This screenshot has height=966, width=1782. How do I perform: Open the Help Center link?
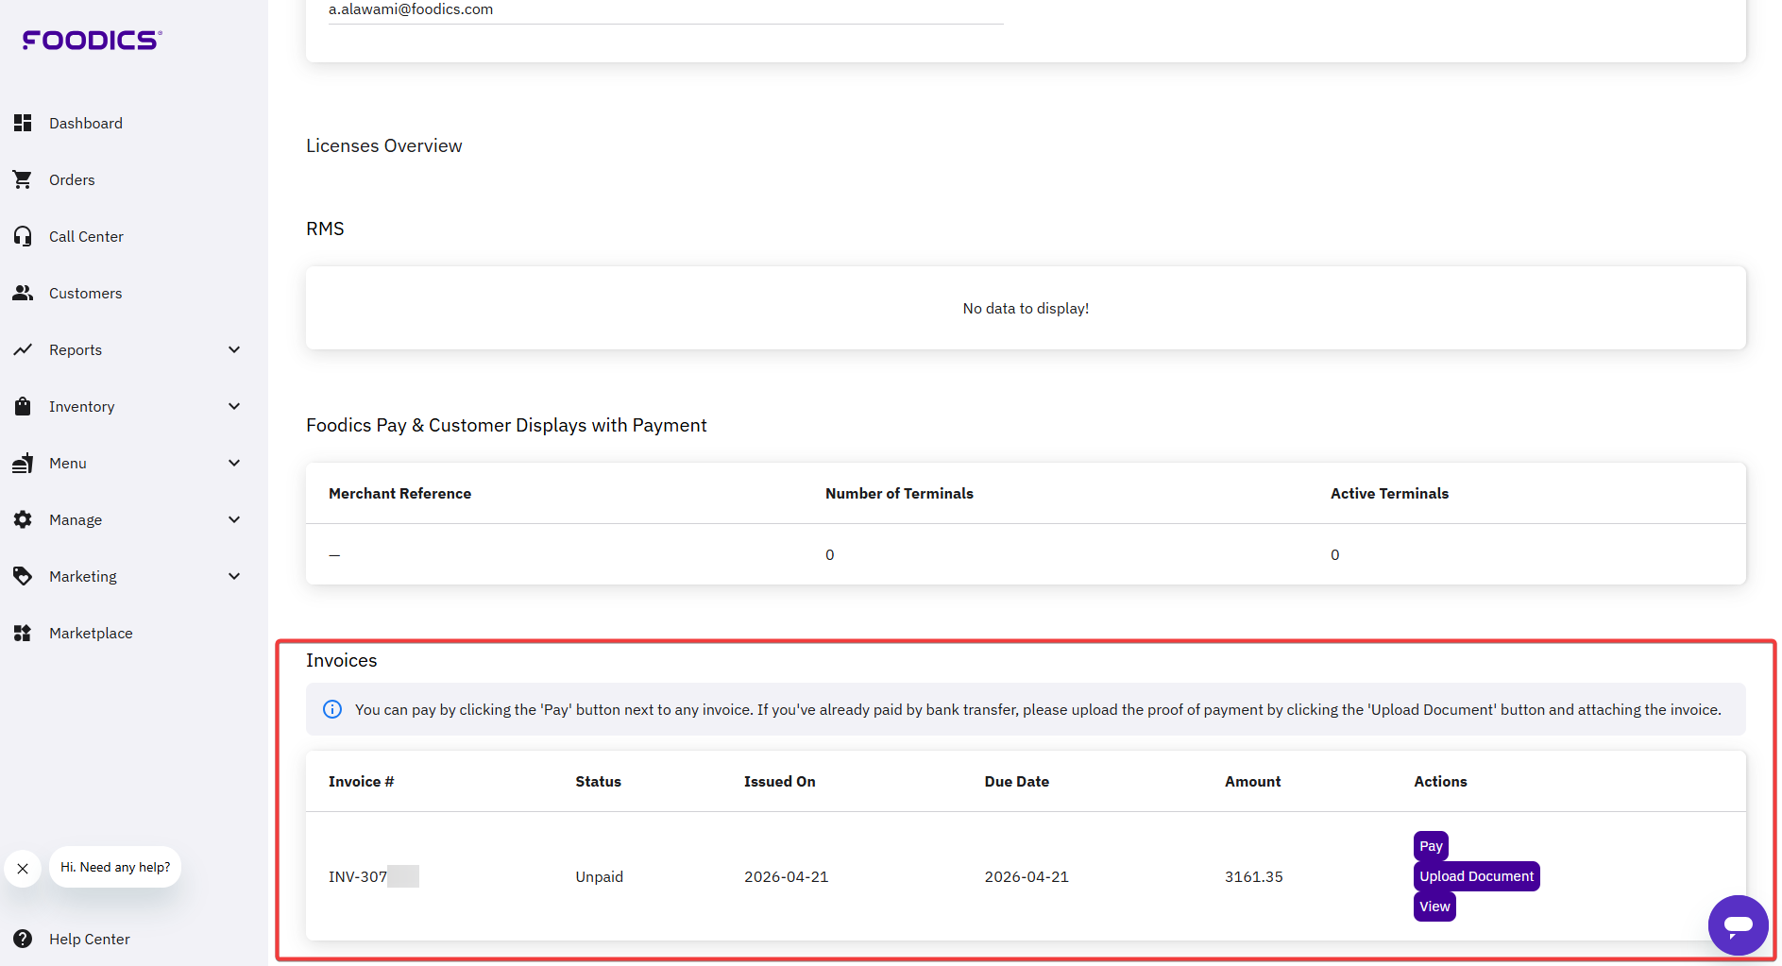point(90,939)
